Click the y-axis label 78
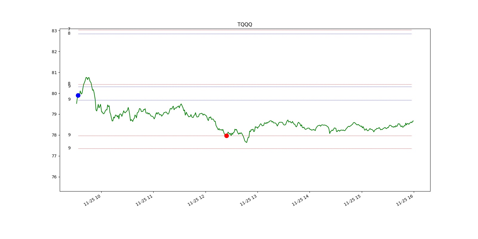The width and height of the screenshot is (478, 239). click(54, 135)
